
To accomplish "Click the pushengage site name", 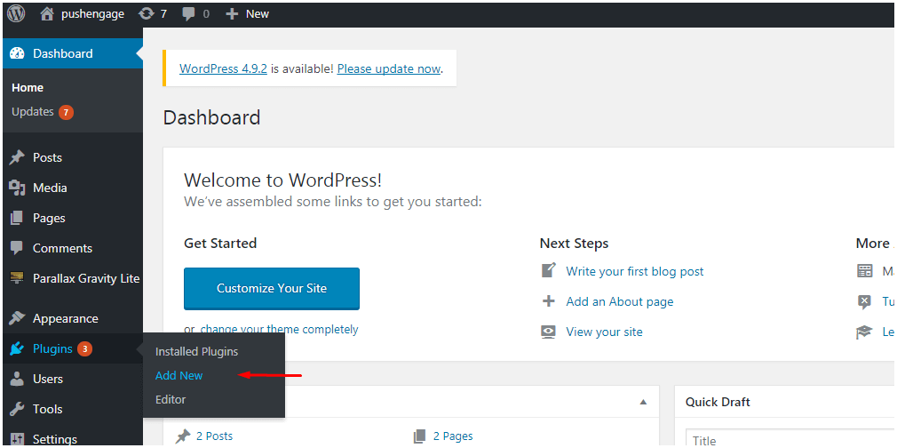I will pos(92,14).
